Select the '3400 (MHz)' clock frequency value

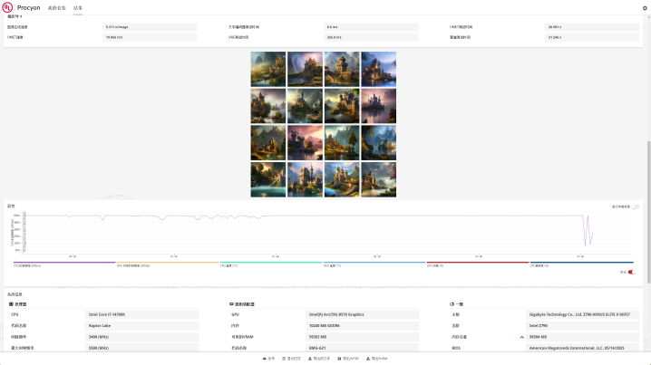click(142, 337)
